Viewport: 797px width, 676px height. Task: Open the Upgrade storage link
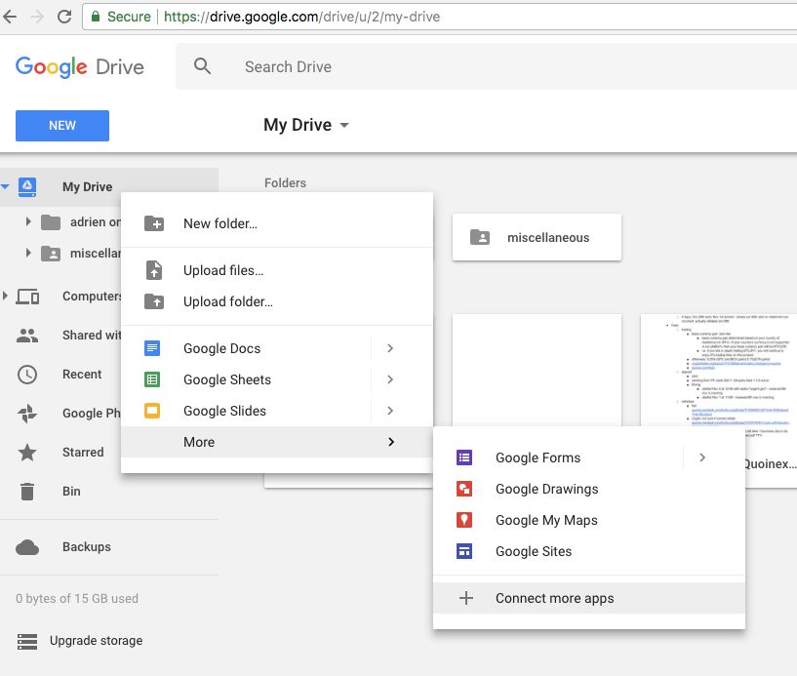[x=96, y=641]
